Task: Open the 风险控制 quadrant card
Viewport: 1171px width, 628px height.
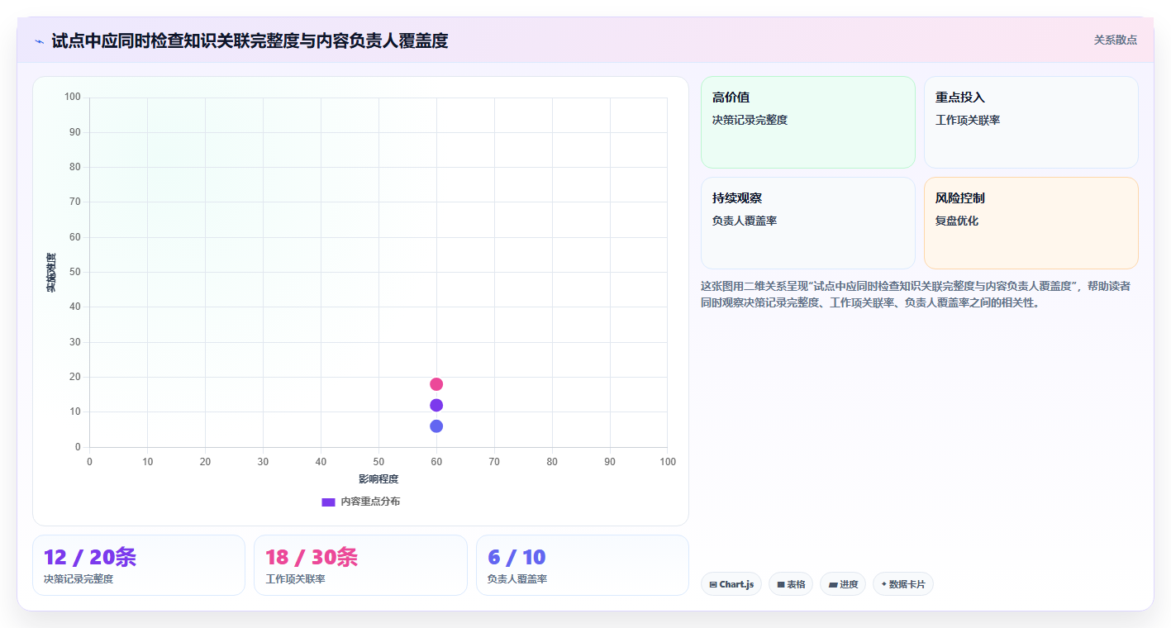Action: [x=1031, y=223]
